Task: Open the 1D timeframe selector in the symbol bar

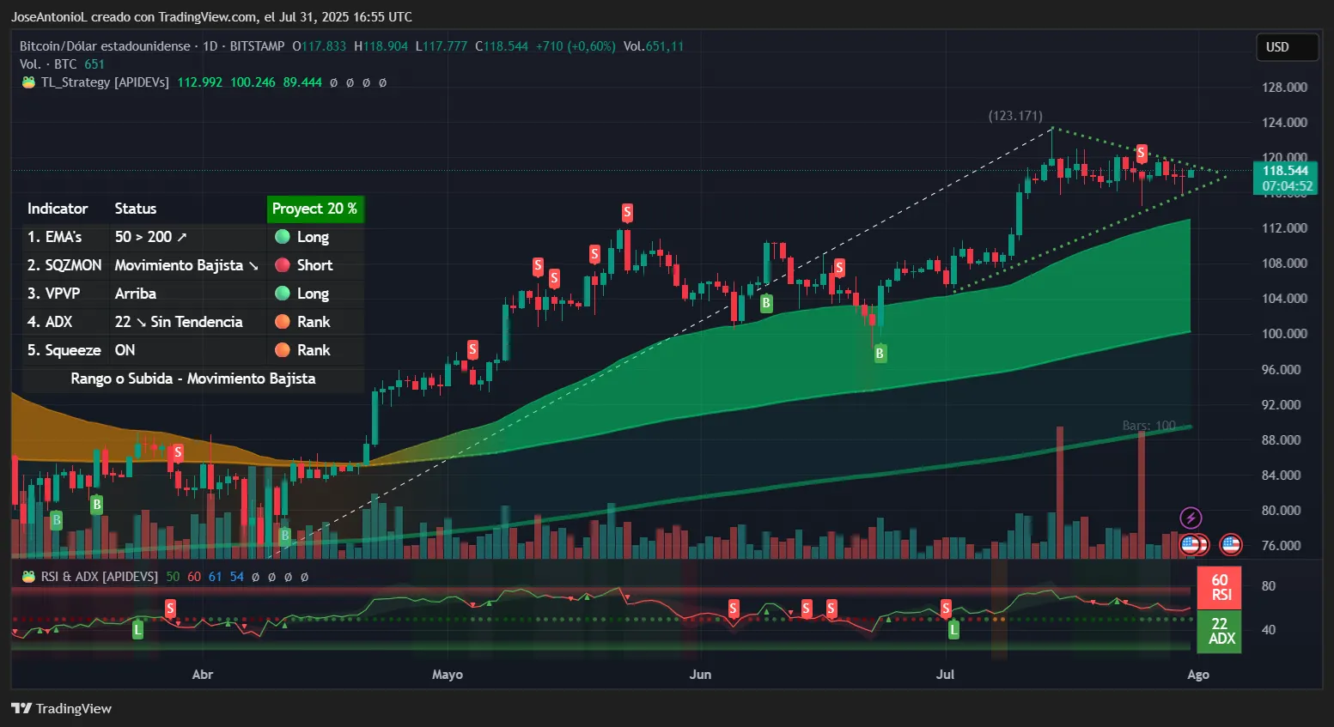Action: [x=209, y=45]
